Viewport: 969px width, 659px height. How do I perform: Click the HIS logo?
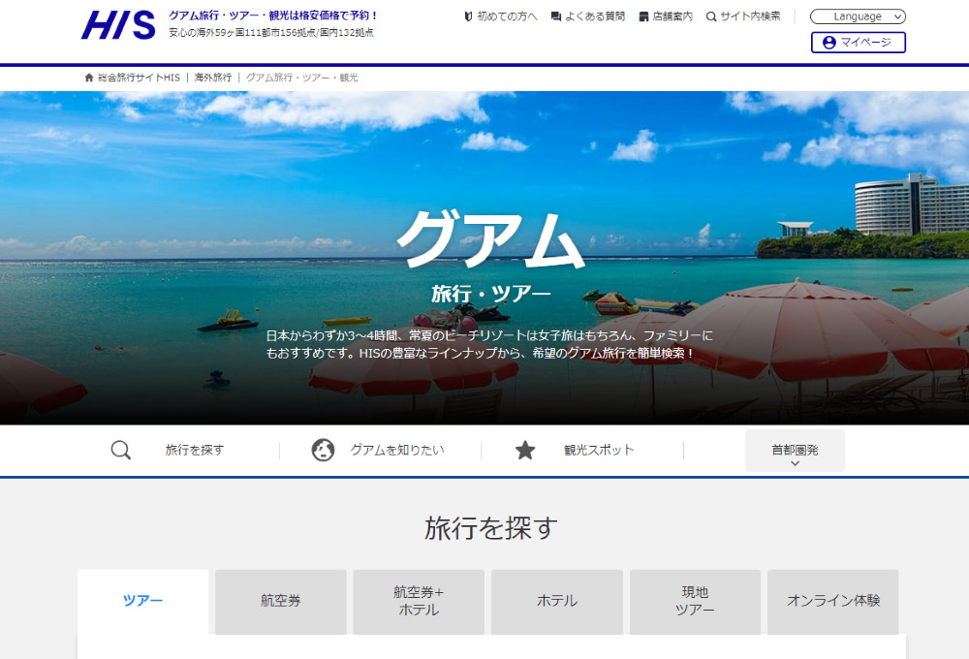click(x=118, y=25)
